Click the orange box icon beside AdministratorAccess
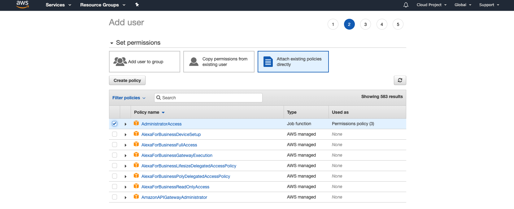This screenshot has width=514, height=209. point(136,123)
